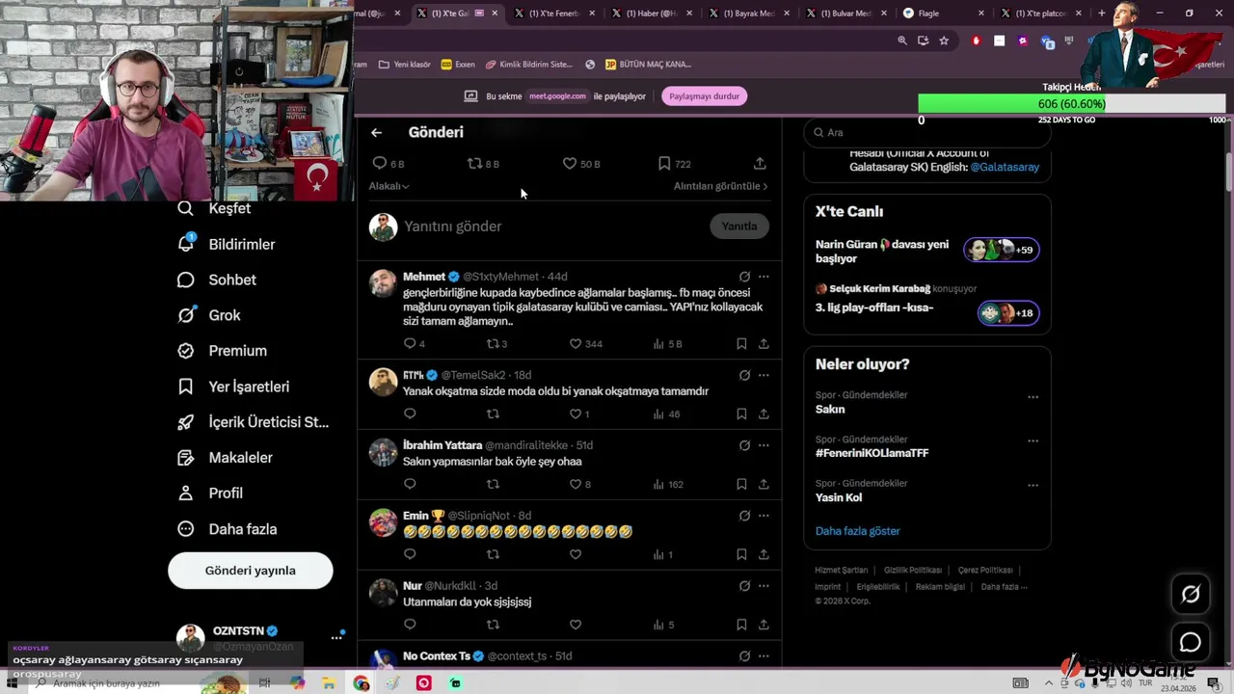Click Gönderi yayınla button

pos(251,571)
